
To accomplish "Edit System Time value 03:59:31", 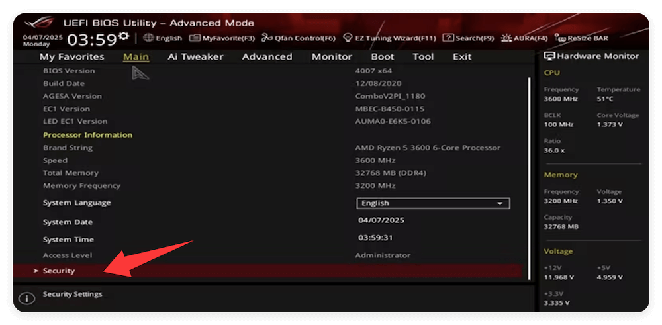I will [x=375, y=238].
